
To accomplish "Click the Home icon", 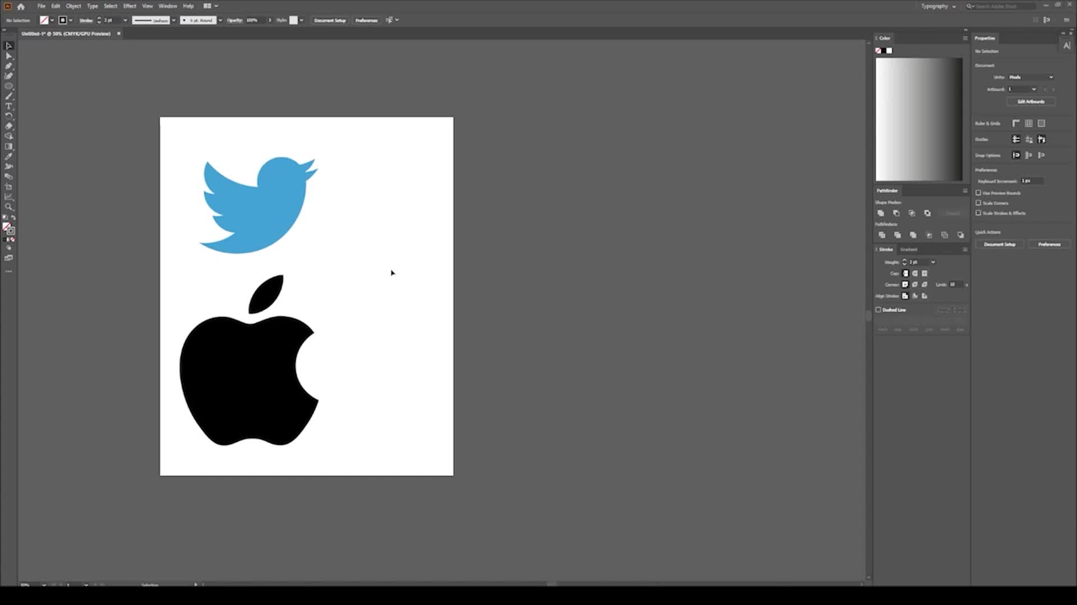I will click(21, 6).
